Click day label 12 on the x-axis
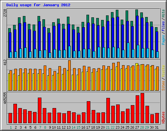The height and width of the screenshot is (131, 167). point(64,127)
